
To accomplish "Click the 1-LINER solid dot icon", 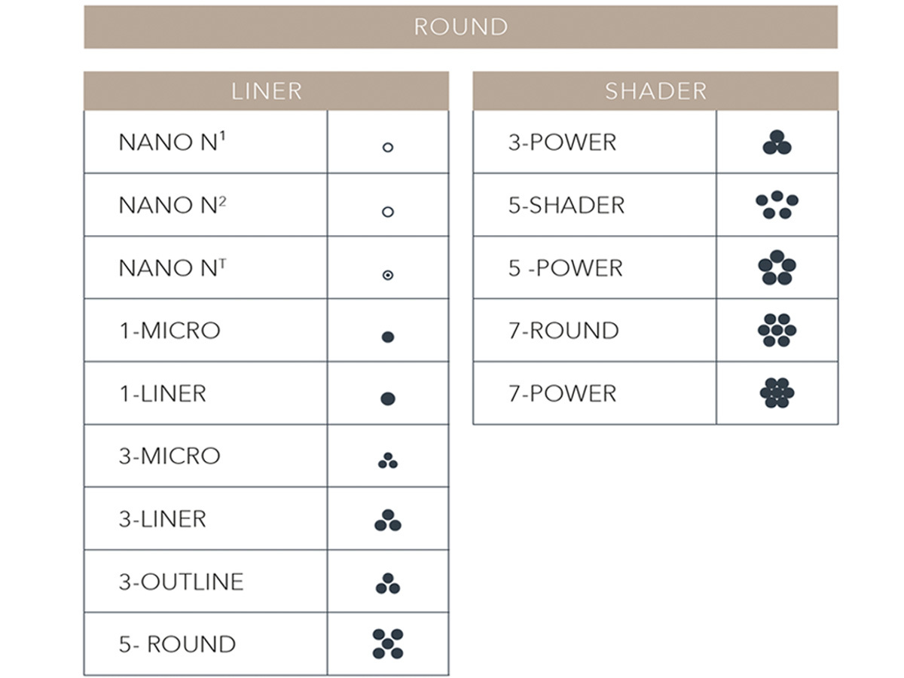I will click(x=388, y=399).
